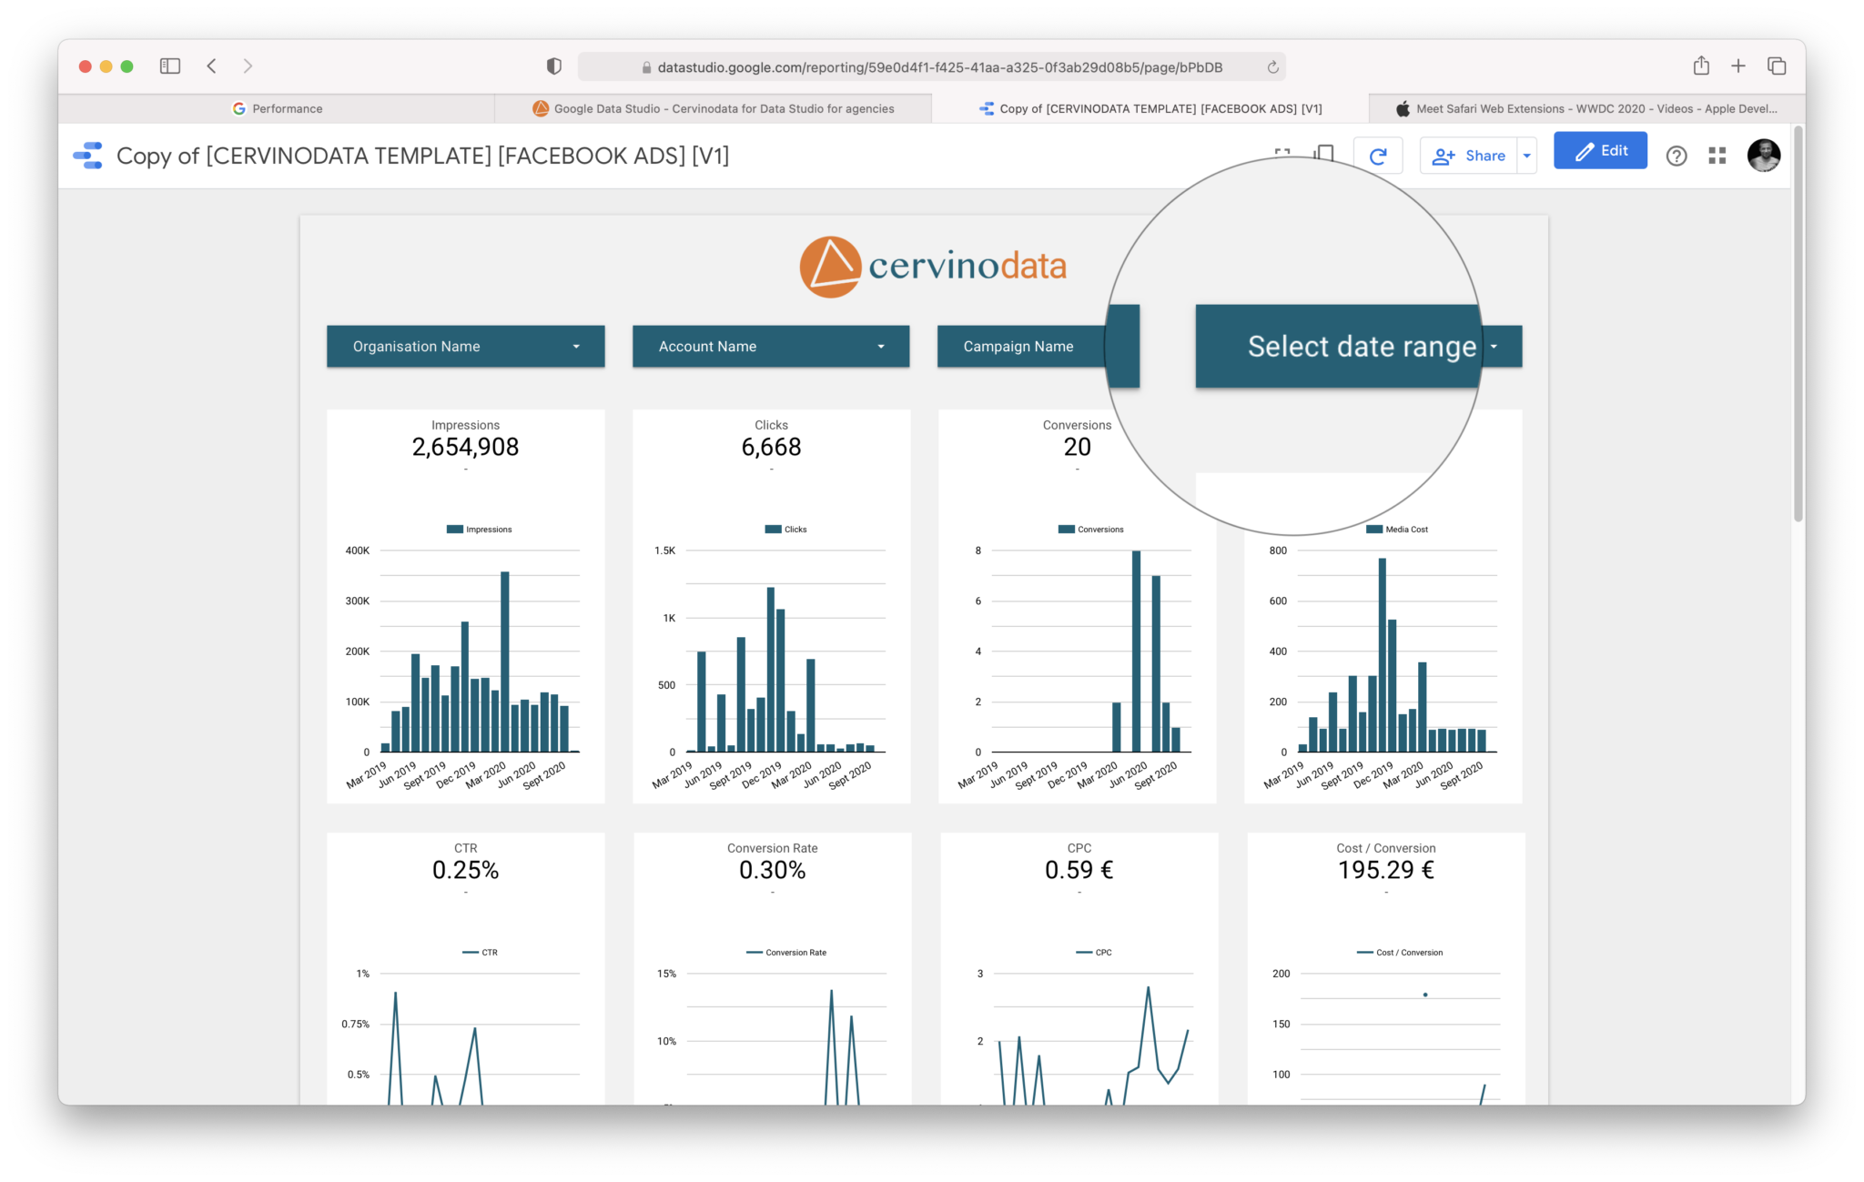This screenshot has width=1864, height=1182.
Task: Click the Share button
Action: pos(1469,156)
